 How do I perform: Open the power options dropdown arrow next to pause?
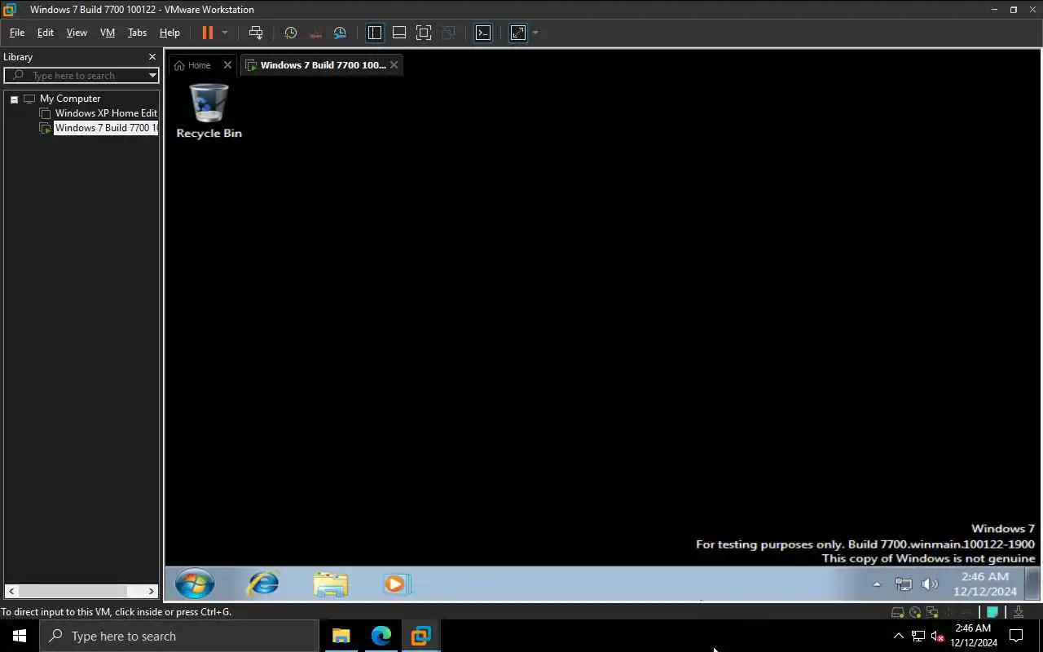[x=225, y=33]
